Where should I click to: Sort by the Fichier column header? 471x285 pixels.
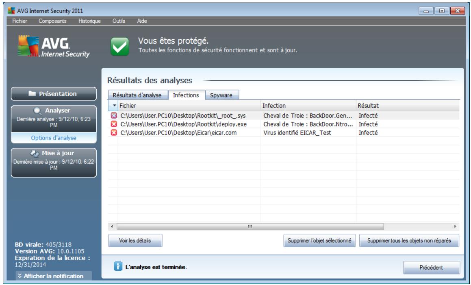[189, 105]
